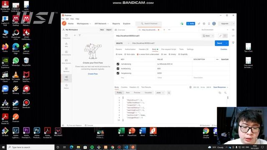Open Monitors in the Postman sidebar

click(x=66, y=70)
